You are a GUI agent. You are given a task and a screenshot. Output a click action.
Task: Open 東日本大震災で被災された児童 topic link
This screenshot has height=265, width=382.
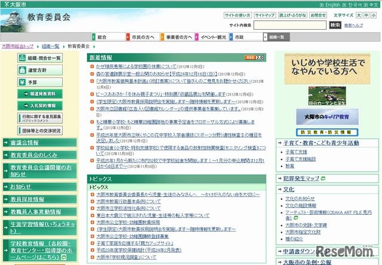coord(153,215)
